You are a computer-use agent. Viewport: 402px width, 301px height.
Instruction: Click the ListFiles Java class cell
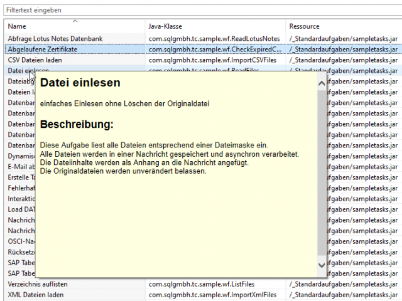point(202,284)
